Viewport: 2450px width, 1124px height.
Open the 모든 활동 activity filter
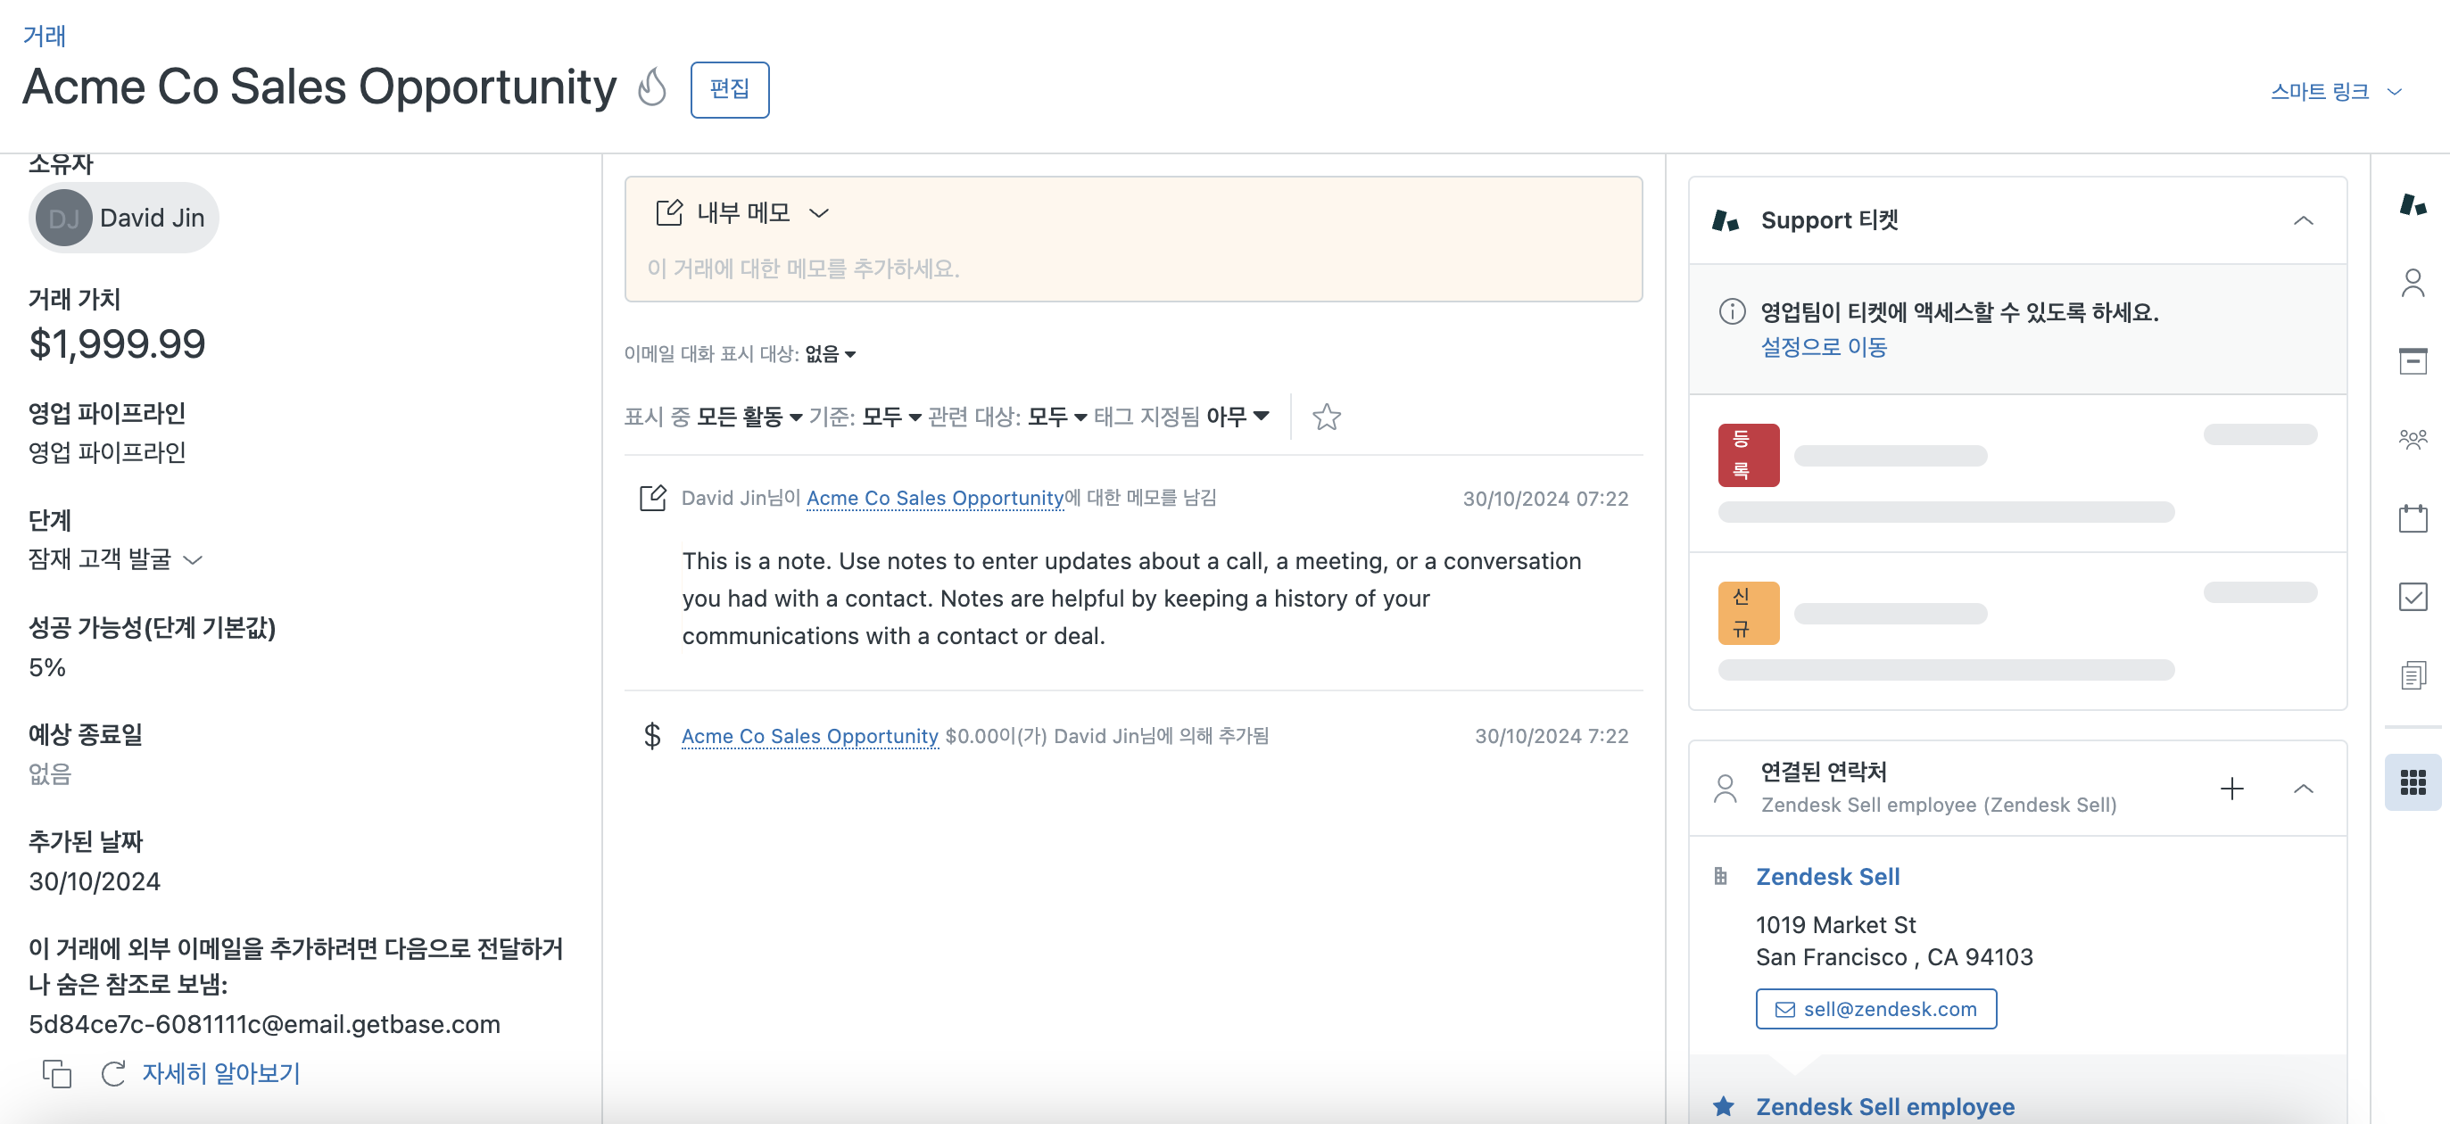coord(749,417)
